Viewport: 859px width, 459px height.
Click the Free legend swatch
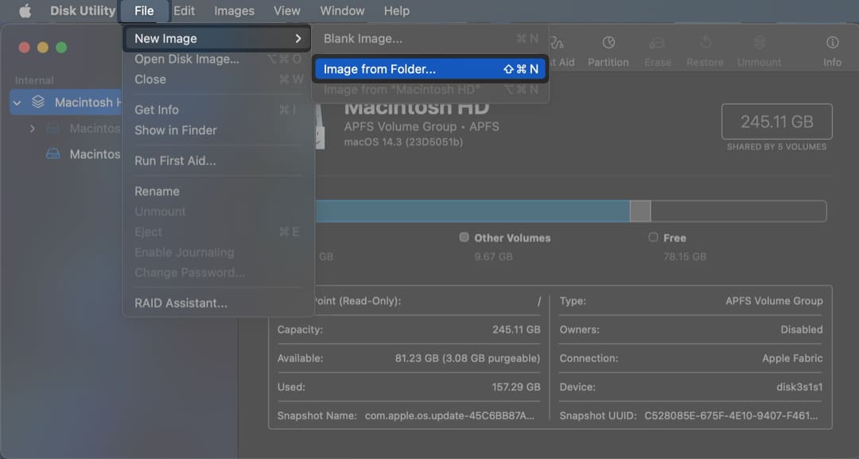[653, 237]
